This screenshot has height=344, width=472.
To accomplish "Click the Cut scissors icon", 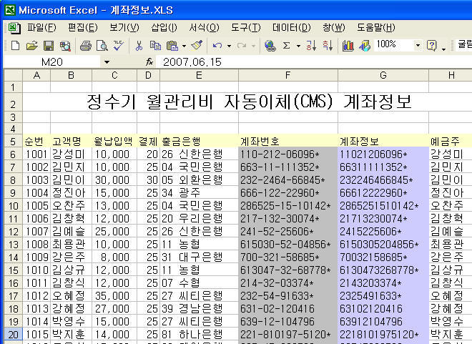I will click(139, 46).
